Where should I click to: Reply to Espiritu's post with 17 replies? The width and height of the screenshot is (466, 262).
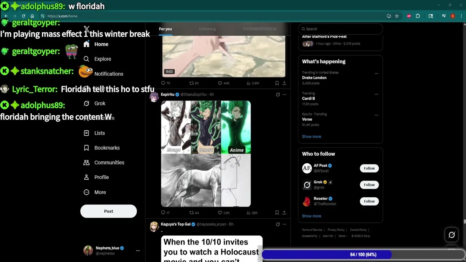[x=166, y=213]
